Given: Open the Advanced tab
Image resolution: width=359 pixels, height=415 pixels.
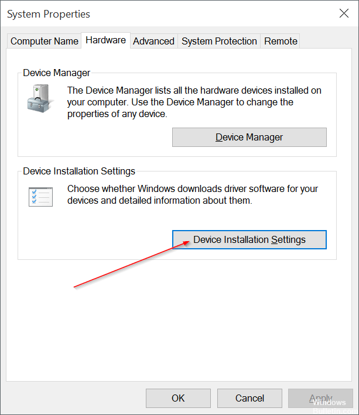Looking at the screenshot, I should coord(153,42).
